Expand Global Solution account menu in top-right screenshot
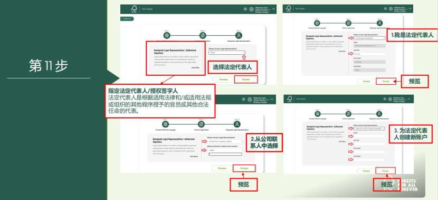 [x=402, y=9]
